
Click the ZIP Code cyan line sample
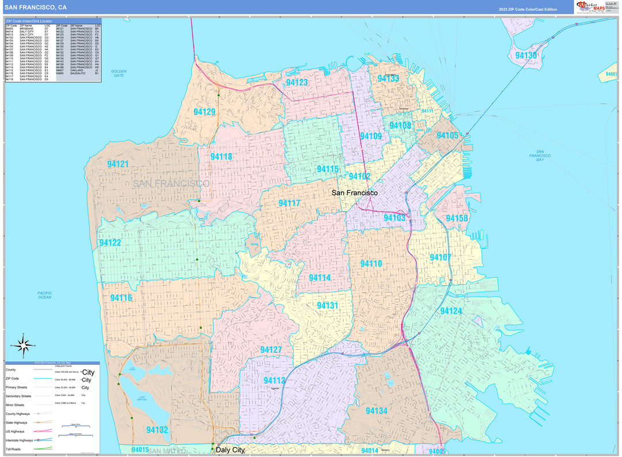[44, 379]
